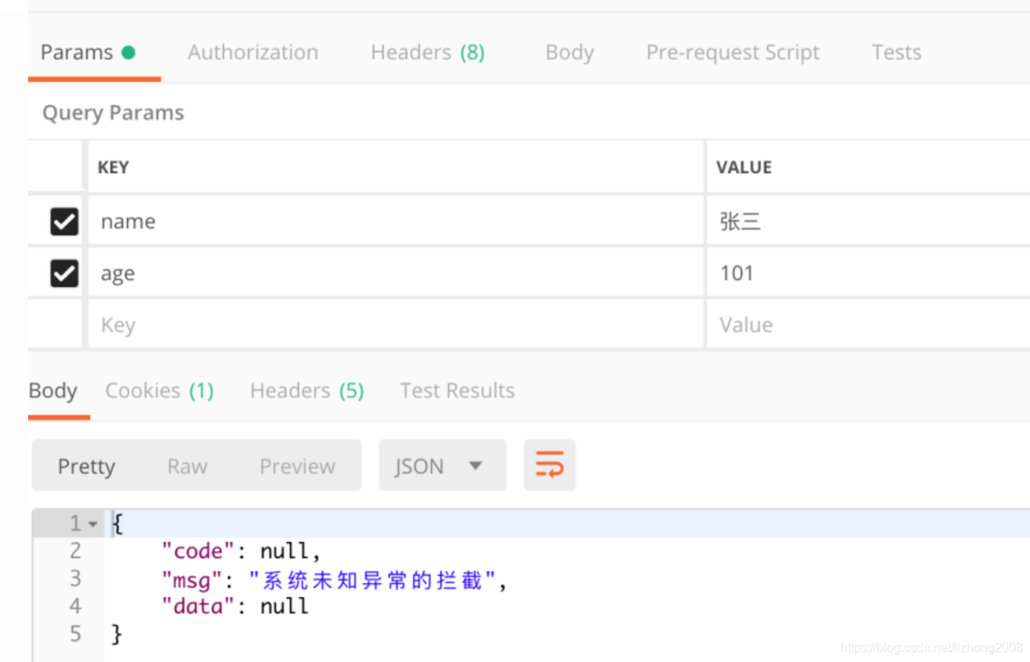Switch to the Preview view
1030x662 pixels.
coord(297,466)
